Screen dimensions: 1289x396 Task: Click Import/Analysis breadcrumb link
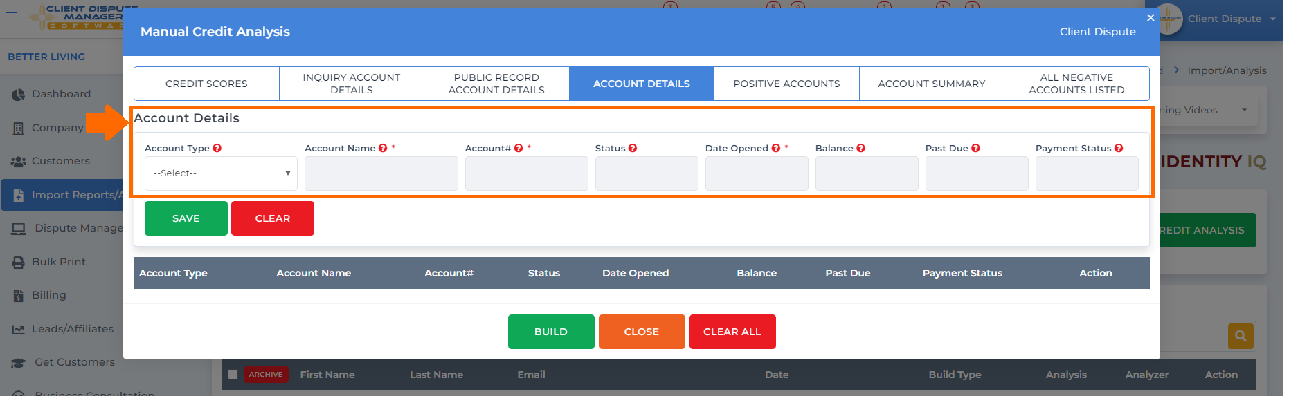pyautogui.click(x=1227, y=70)
